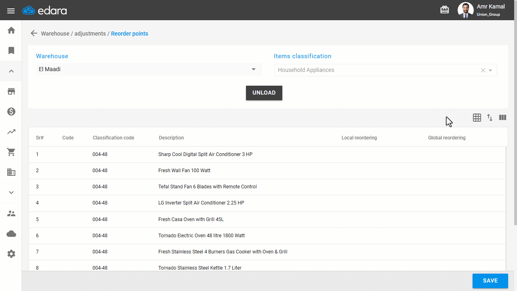Navigate to Warehouse breadcrumb

click(55, 34)
